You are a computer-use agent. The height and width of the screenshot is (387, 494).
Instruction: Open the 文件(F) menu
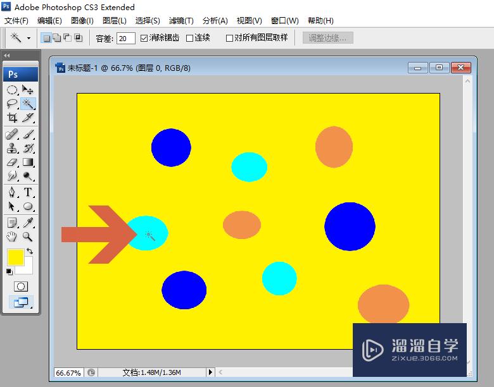coord(16,21)
